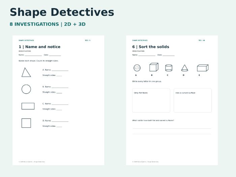Image resolution: width=236 pixels, height=177 pixels.
Task: Click 'SHAPE DETECTIVES' header on left worksheet
Action: pyautogui.click(x=26, y=40)
